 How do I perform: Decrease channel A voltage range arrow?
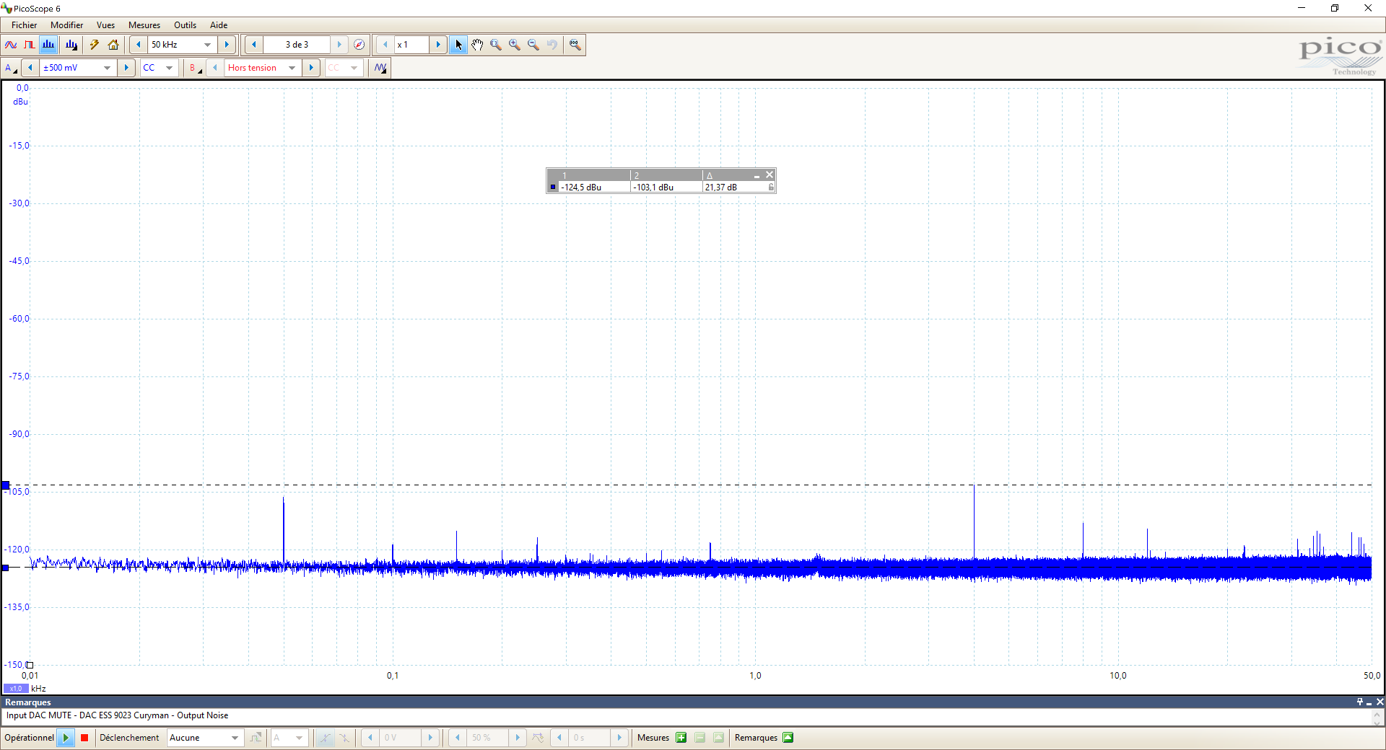pos(30,68)
